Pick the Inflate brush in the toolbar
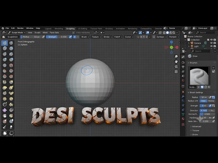 4,60
